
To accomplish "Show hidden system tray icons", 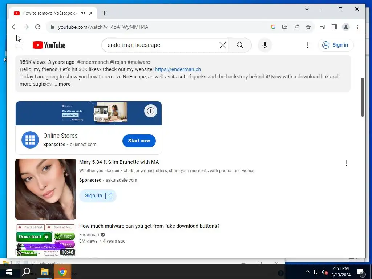I will point(307,272).
